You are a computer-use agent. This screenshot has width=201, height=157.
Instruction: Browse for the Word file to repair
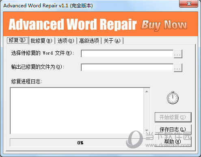click(x=178, y=54)
